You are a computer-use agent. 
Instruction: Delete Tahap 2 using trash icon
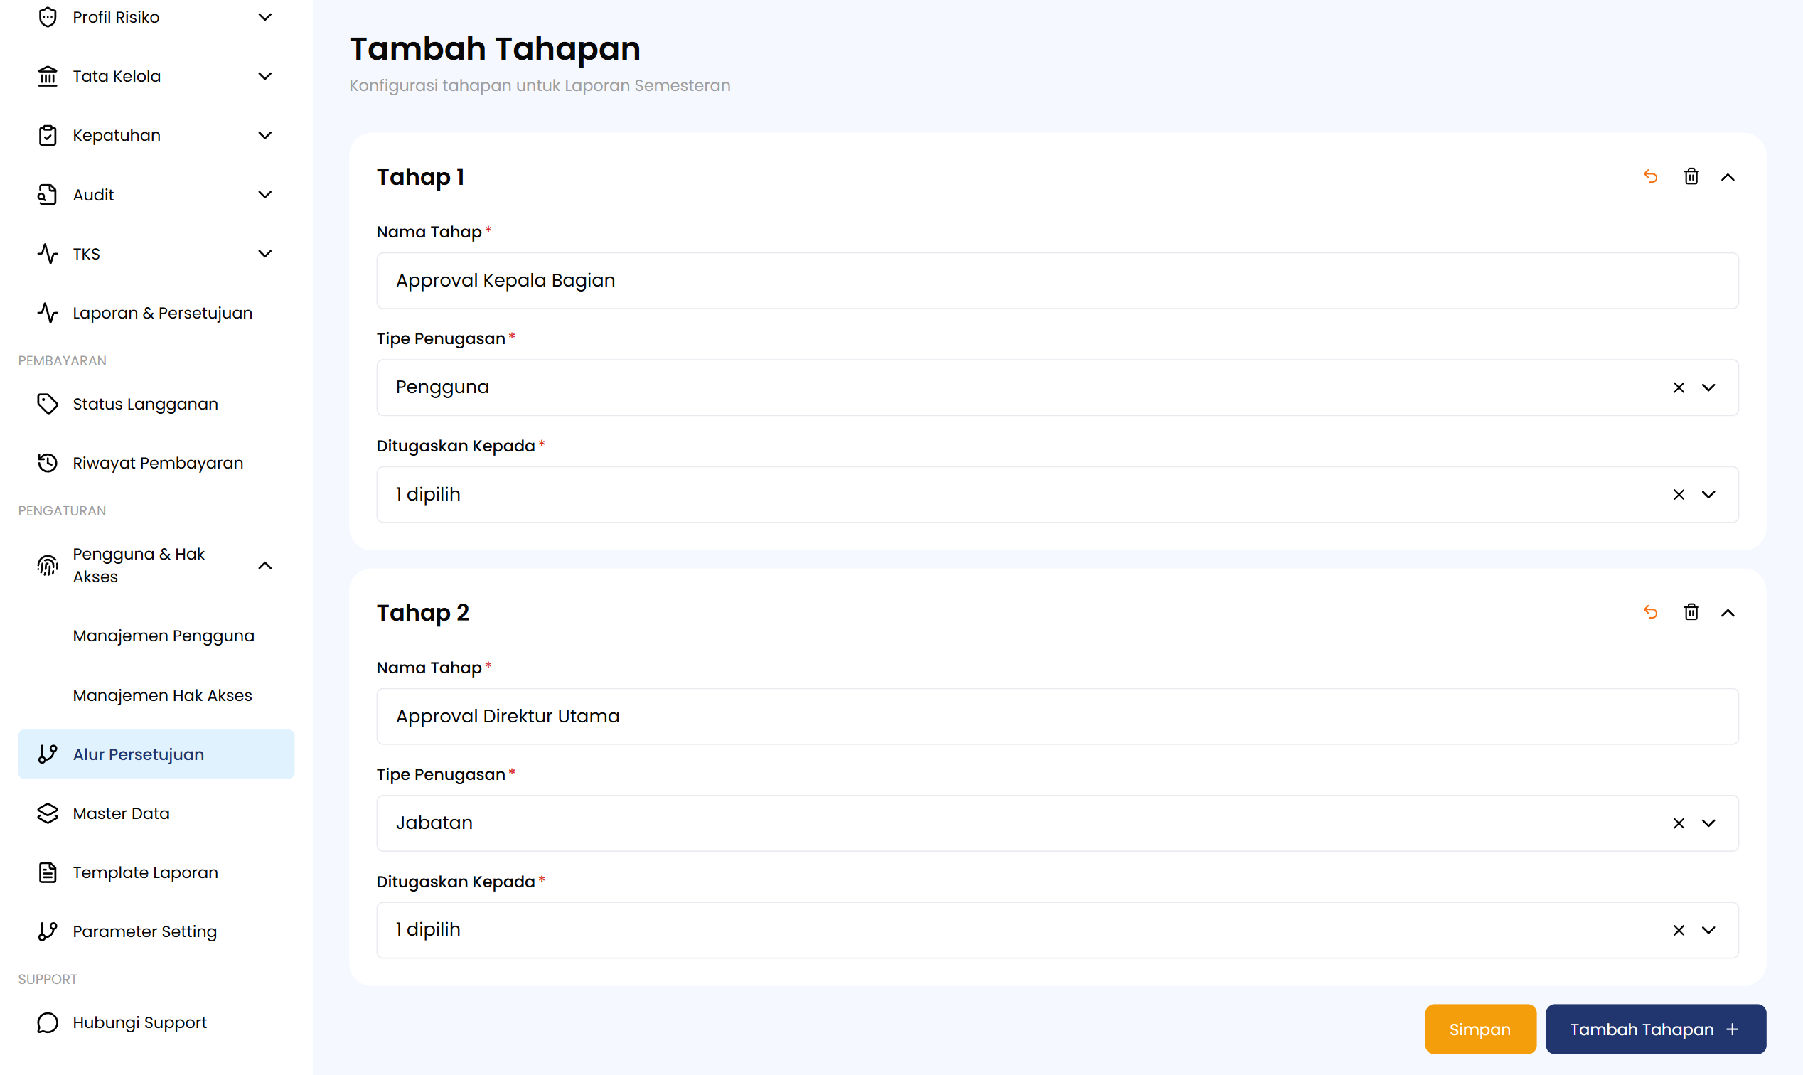click(1691, 612)
